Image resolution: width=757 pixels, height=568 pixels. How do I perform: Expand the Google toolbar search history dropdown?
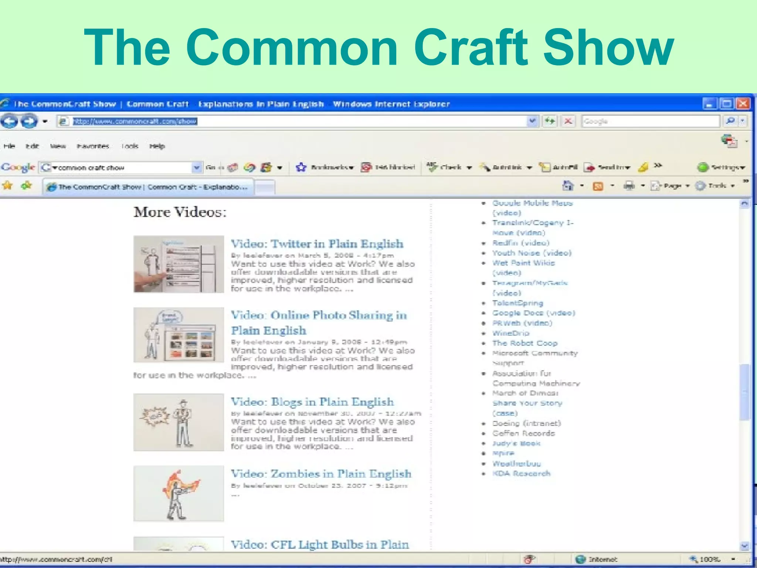pyautogui.click(x=197, y=168)
